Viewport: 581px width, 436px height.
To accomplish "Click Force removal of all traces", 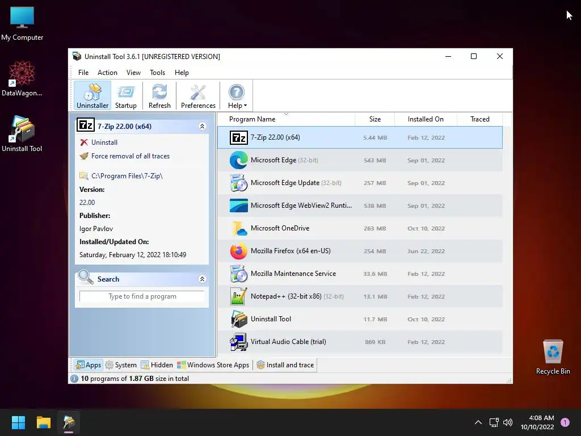I will click(x=130, y=156).
